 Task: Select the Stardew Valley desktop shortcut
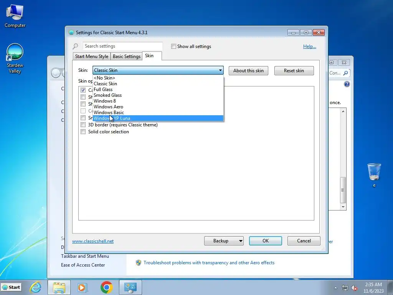15,58
